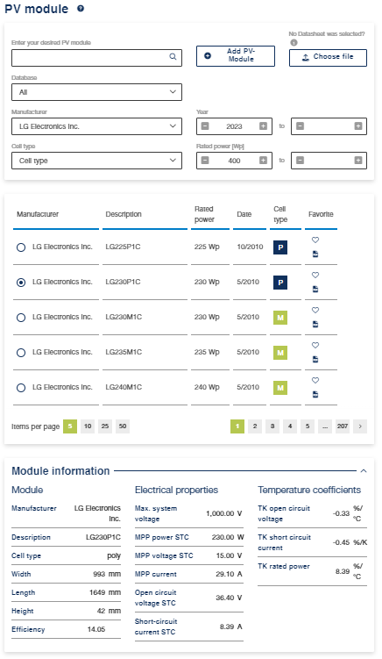This screenshot has width=382, height=659.
Task: Go to results page 5
Action: coord(308,426)
